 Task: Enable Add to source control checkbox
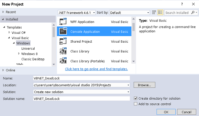tap(136, 104)
